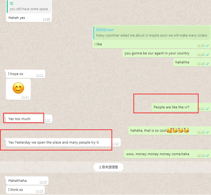Viewport: 211px width, 195px height.
Task: Click the 您 label in the quoted reply
Action: pyautogui.click(x=12, y=3)
